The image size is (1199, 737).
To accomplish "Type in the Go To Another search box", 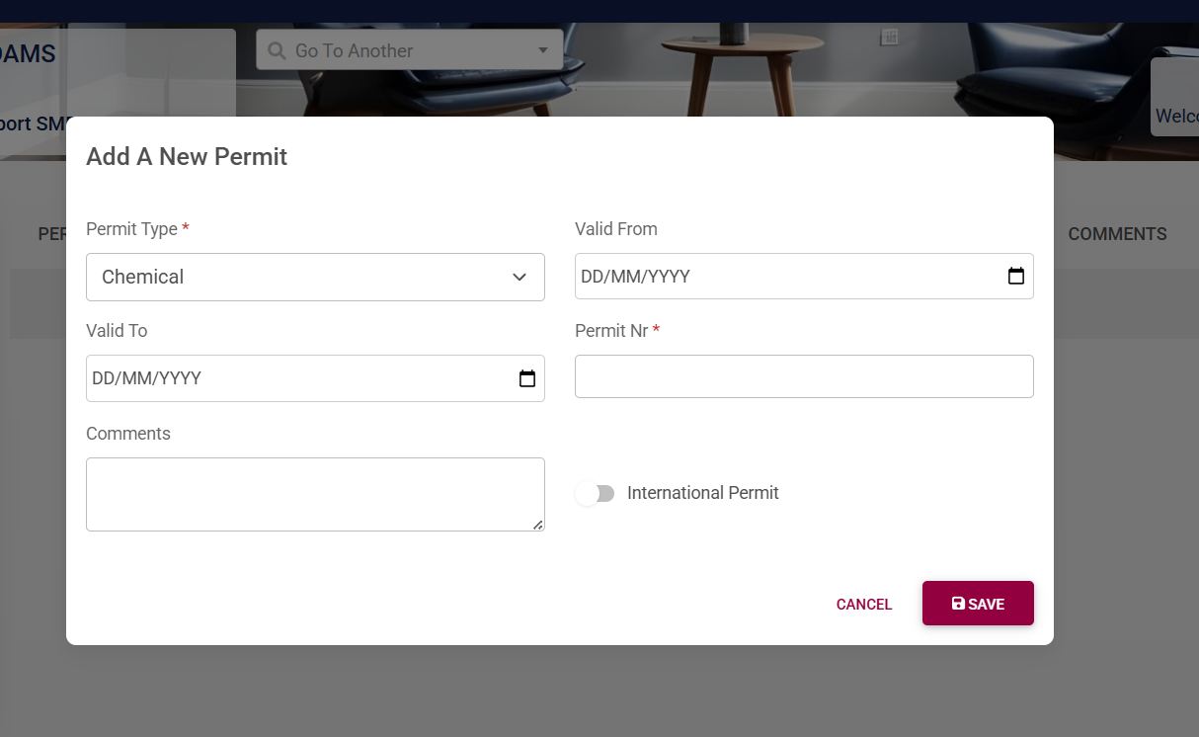I will coord(405,50).
